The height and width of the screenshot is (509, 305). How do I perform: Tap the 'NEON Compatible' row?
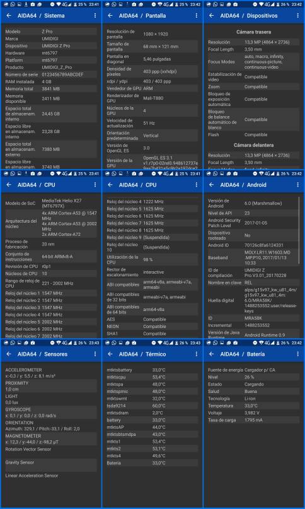[x=152, y=327]
